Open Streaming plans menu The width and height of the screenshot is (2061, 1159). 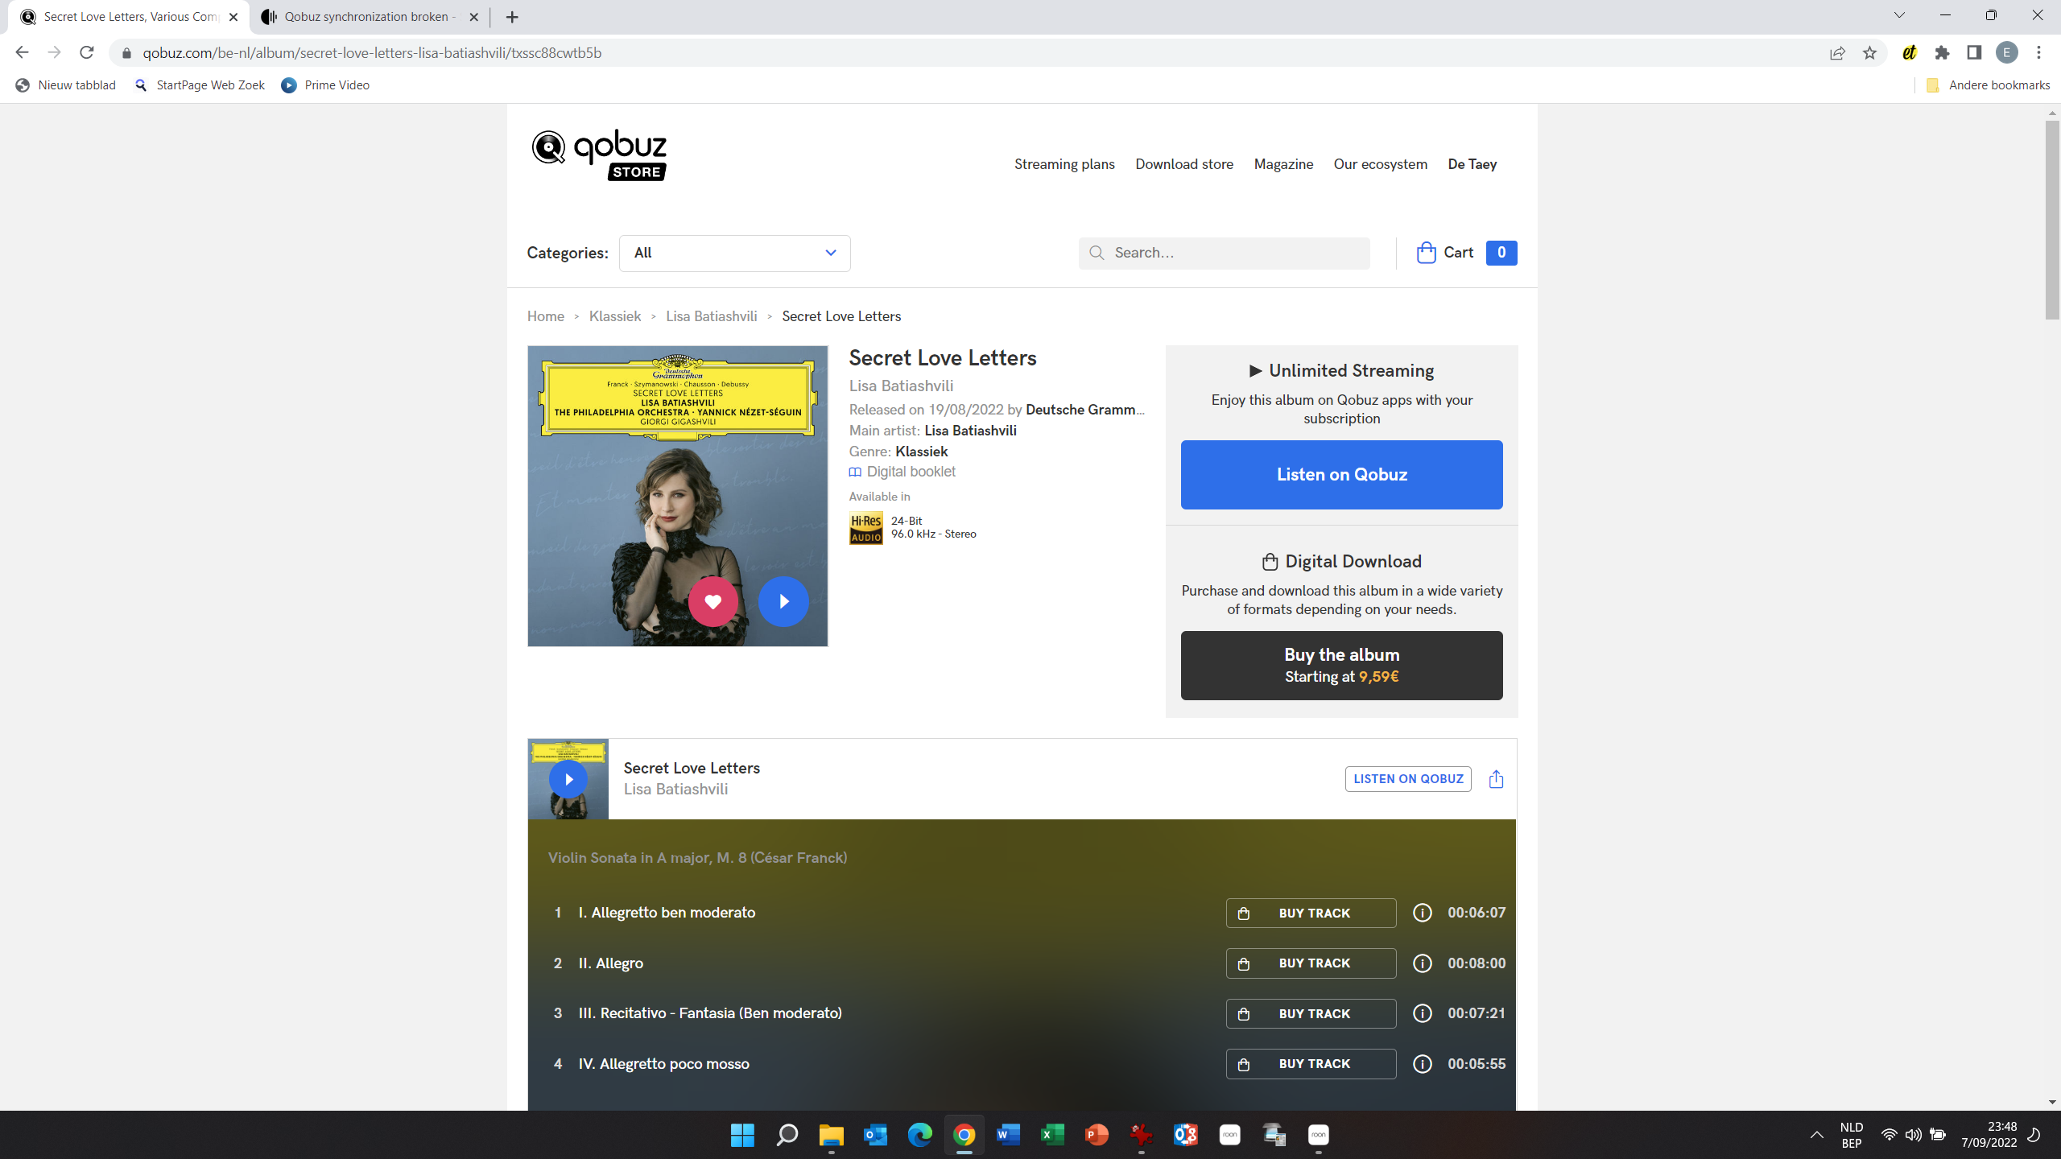click(1064, 164)
